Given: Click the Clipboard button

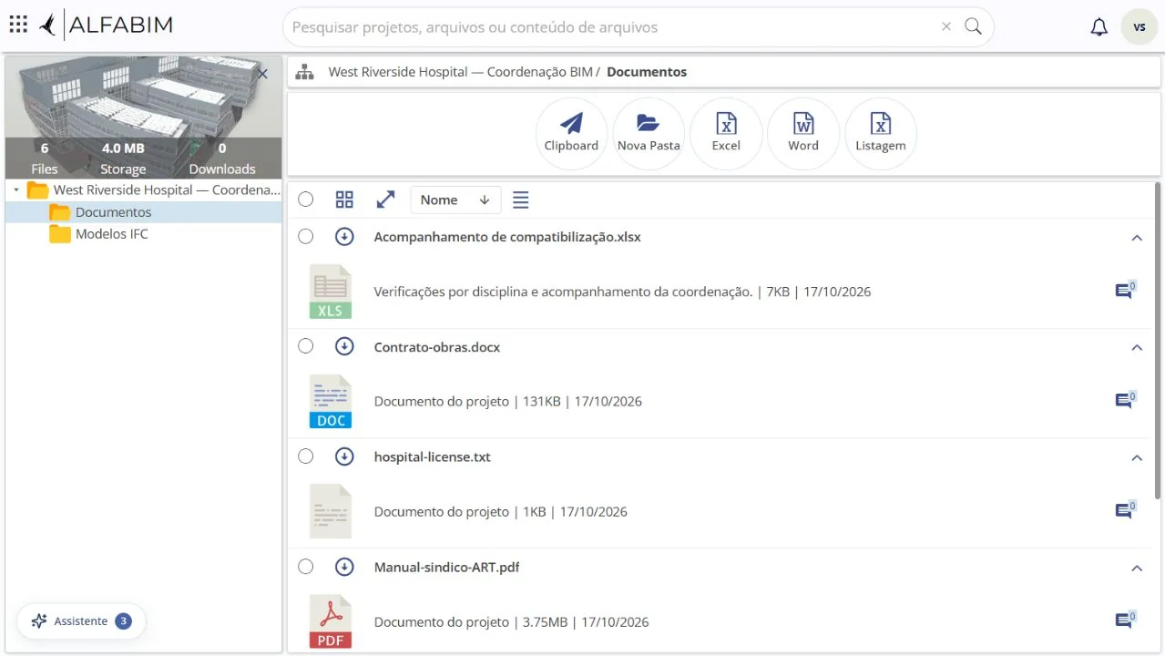Looking at the screenshot, I should point(571,134).
